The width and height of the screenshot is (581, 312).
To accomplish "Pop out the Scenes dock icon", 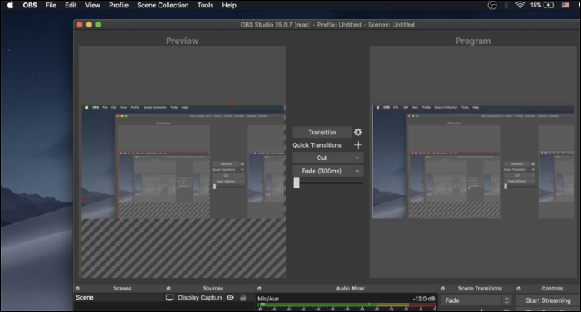I will tap(77, 288).
